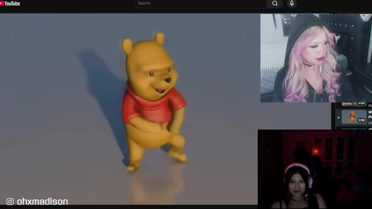The height and width of the screenshot is (209, 372).
Task: Select the playlist thumbnail marked 3:52
Action: (x=354, y=104)
